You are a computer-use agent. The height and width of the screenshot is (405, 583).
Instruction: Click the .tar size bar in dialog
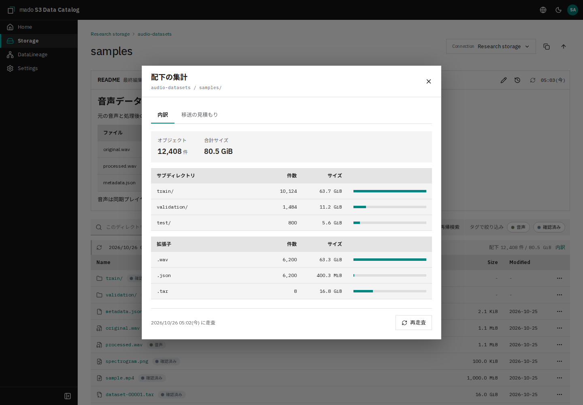click(x=390, y=291)
